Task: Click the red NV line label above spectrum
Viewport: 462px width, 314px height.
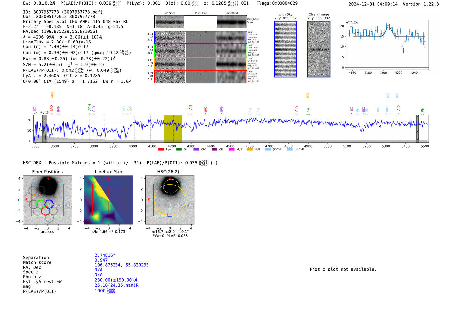Action: pyautogui.click(x=190, y=108)
